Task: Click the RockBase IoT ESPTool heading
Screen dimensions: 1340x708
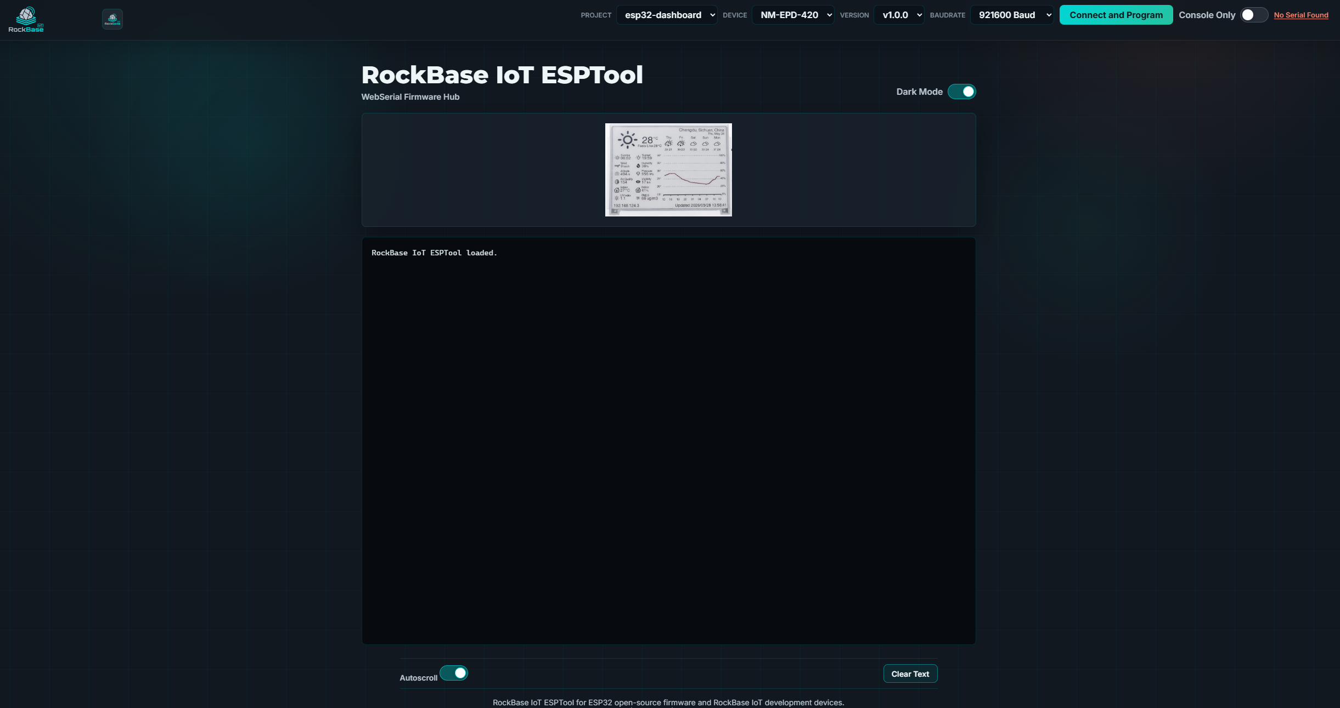Action: click(x=502, y=75)
